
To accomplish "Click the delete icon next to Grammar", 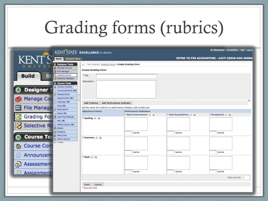I will (x=100, y=138).
